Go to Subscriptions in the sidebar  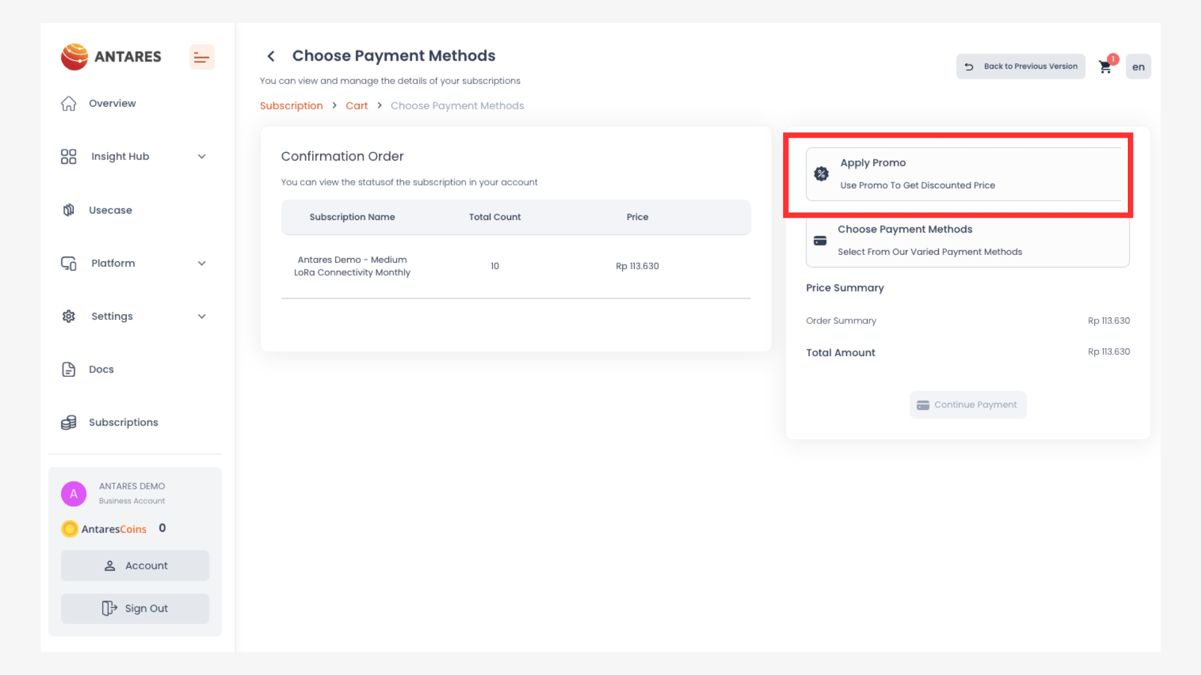point(123,422)
